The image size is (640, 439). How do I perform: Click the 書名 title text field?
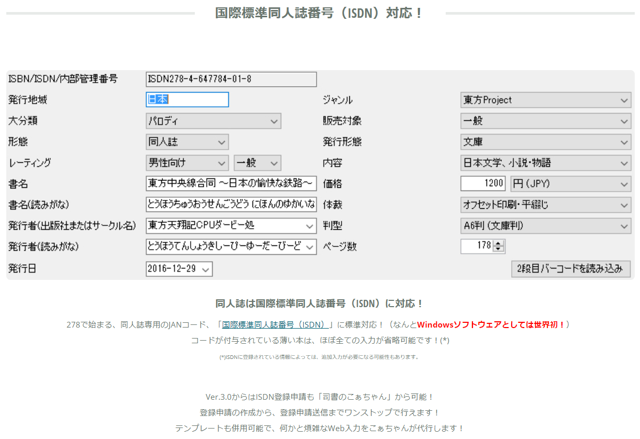point(231,184)
